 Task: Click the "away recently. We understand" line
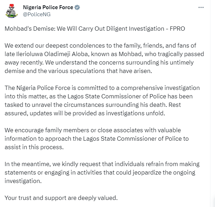(99, 63)
